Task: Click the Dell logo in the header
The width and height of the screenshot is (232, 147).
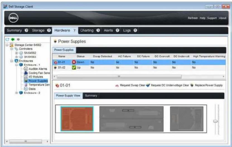Action: 13,18
